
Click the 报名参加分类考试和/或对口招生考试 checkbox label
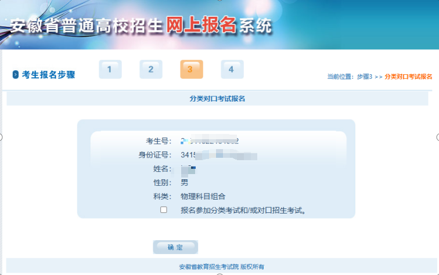coord(243,210)
